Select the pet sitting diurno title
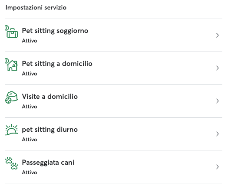 [50, 130]
